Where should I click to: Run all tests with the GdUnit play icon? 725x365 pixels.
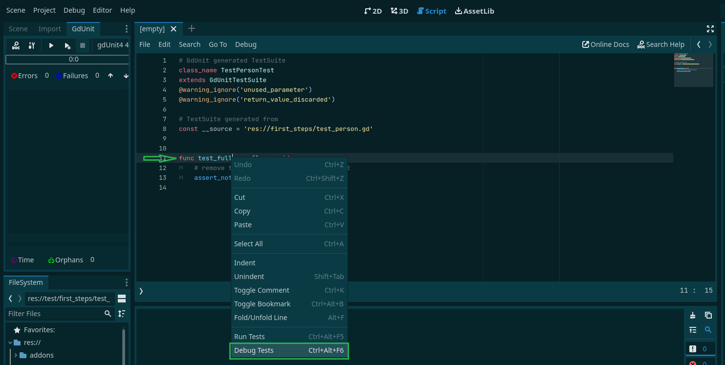51,45
